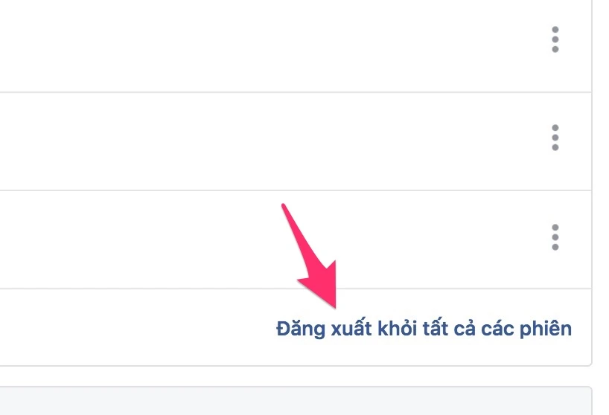Click empty footer area left of logout link
Screen dimensions: 609x415
(136, 328)
